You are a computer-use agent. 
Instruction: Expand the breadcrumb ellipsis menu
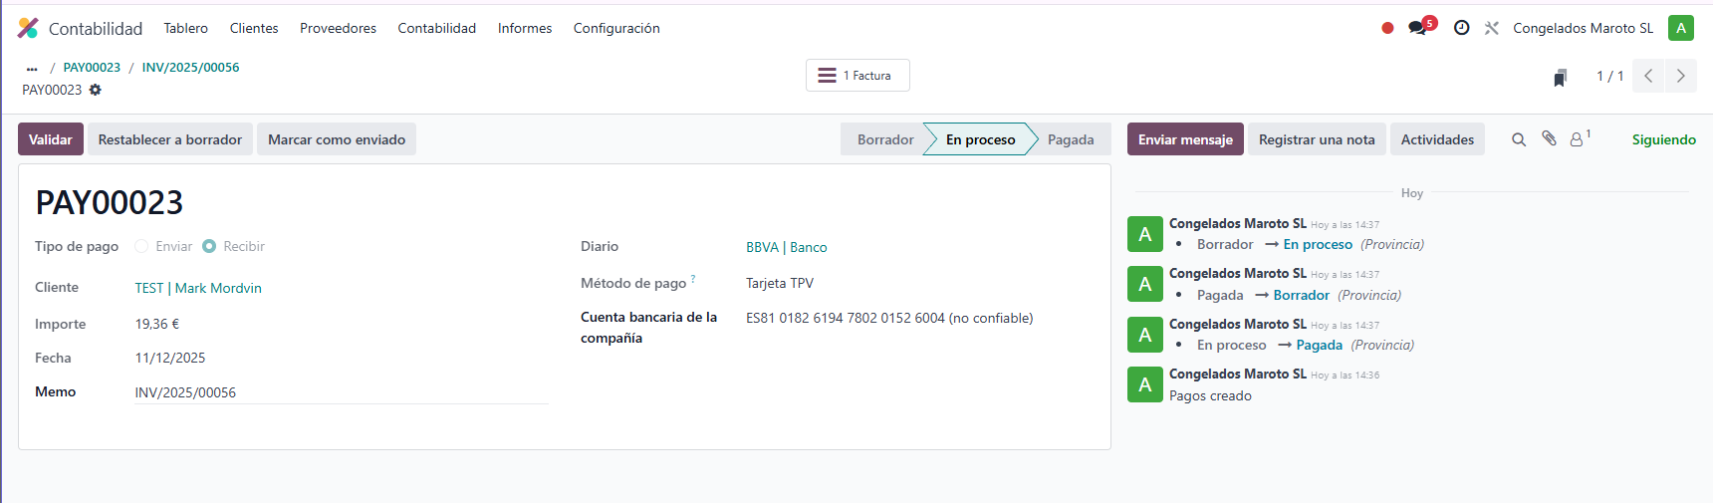tap(32, 68)
